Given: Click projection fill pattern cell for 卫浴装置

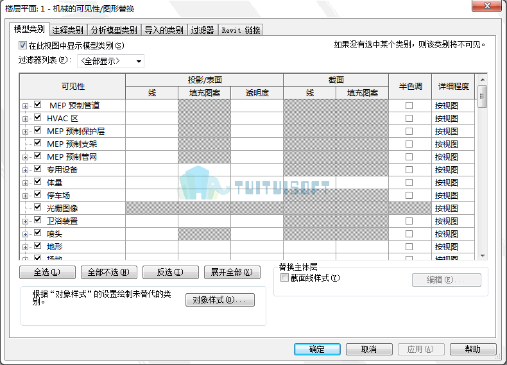Looking at the screenshot, I should click(204, 221).
